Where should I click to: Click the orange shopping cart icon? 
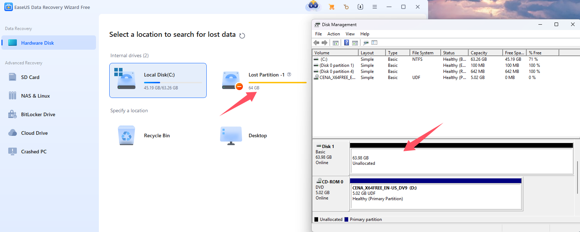[x=332, y=7]
